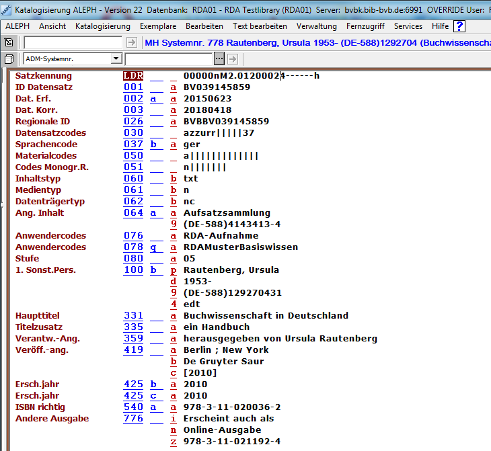The height and width of the screenshot is (451, 491).
Task: Click the input field next to ADM-Systemnr.
Action: (173, 58)
